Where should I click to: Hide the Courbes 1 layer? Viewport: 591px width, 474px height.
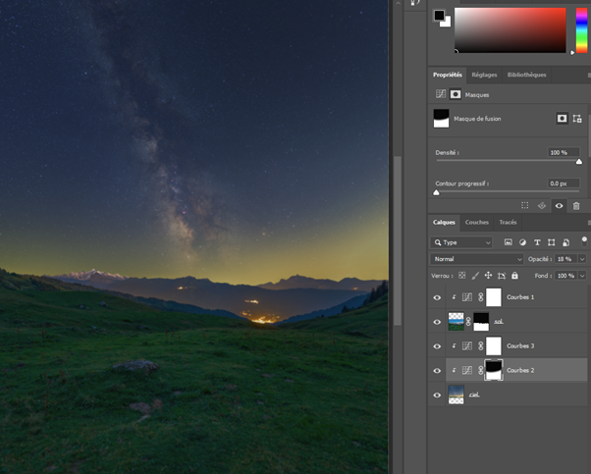(437, 297)
